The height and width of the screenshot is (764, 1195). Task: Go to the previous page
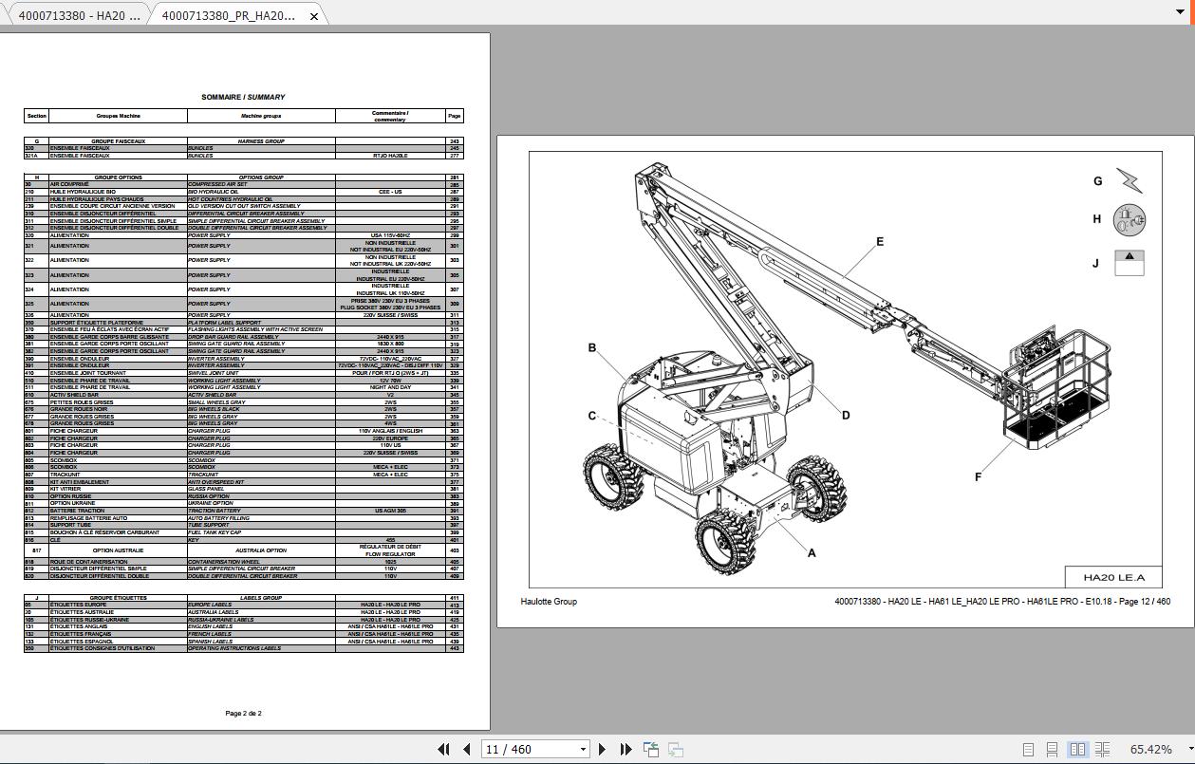pyautogui.click(x=466, y=749)
